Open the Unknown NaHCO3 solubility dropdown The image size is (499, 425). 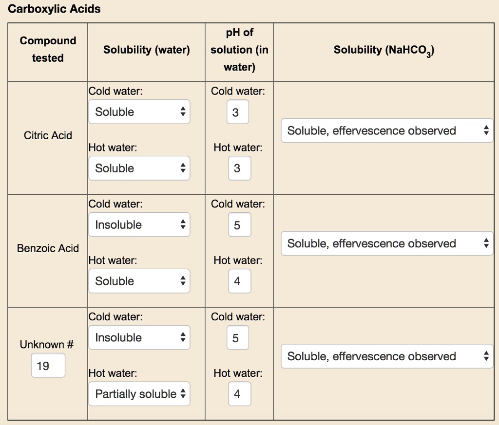pos(386,356)
